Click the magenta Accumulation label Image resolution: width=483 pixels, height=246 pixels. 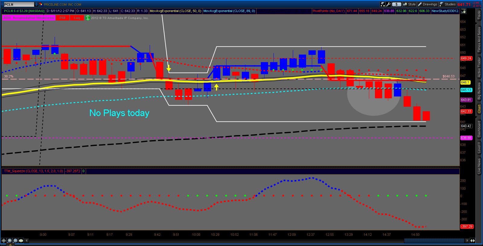[29, 18]
